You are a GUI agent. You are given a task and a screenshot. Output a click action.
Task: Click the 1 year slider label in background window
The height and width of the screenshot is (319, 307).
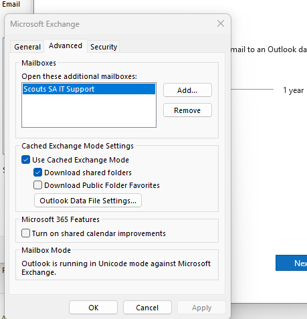tap(293, 90)
